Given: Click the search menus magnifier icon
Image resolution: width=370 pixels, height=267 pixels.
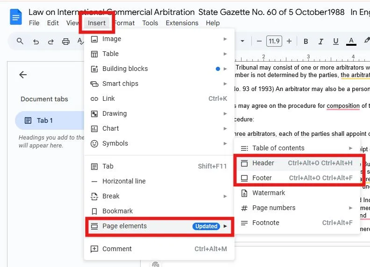Looking at the screenshot, I should pyautogui.click(x=20, y=41).
